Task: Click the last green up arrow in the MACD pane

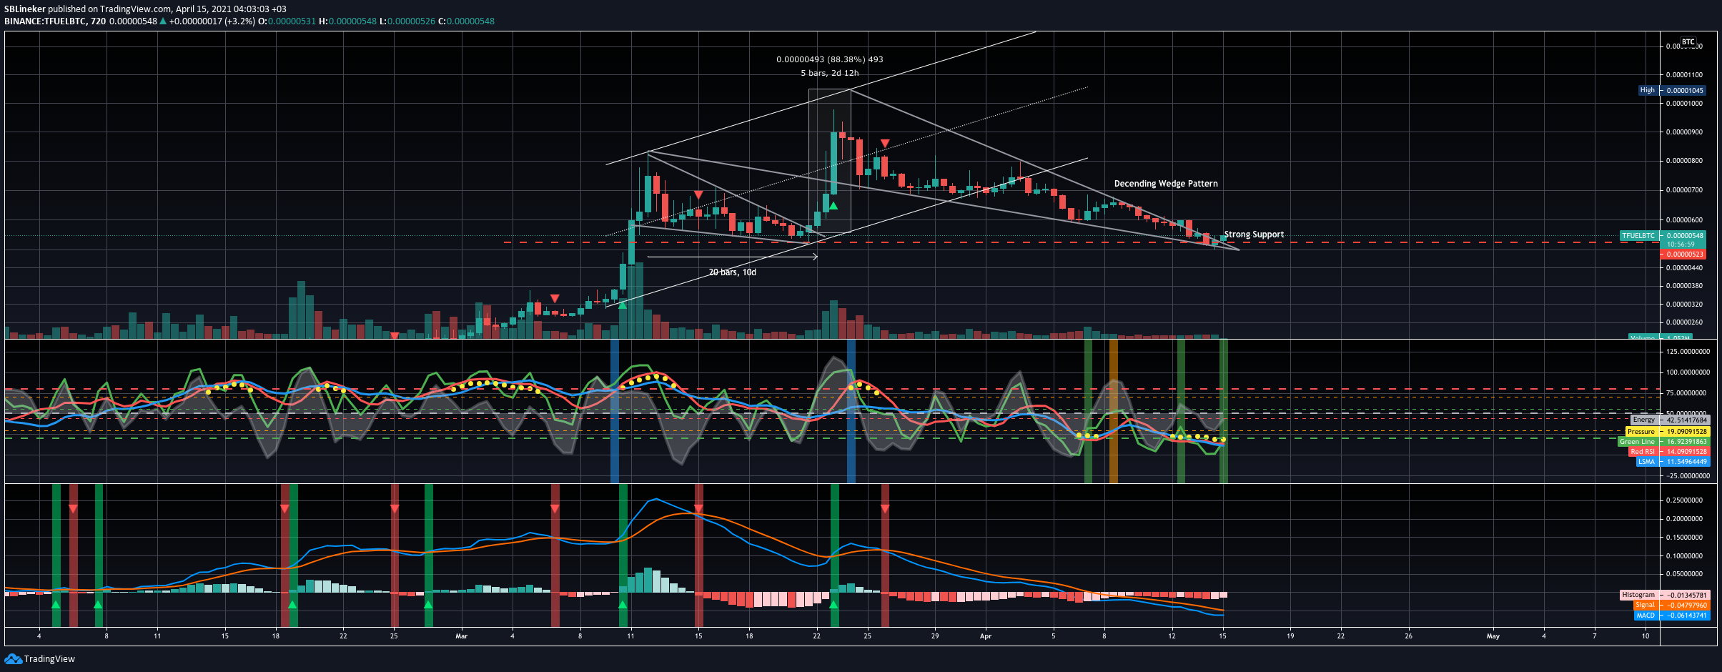Action: pyautogui.click(x=833, y=605)
